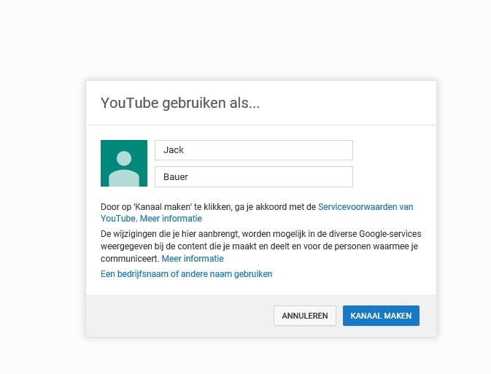Open the Servicevoorwaarden van YouTube link

[366, 207]
